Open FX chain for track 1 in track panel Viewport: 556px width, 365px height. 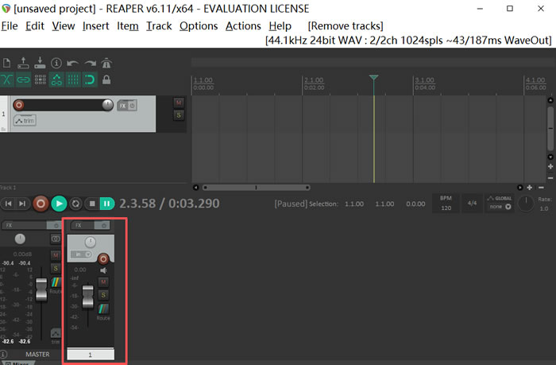tap(122, 106)
